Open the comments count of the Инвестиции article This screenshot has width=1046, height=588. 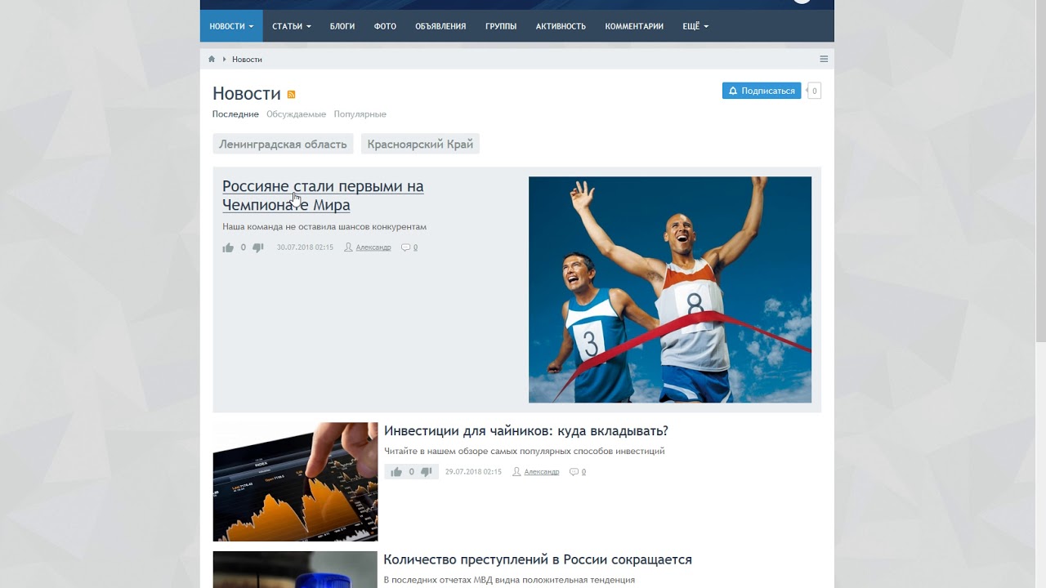[578, 472]
